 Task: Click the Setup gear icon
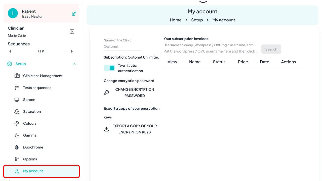click(x=9, y=64)
